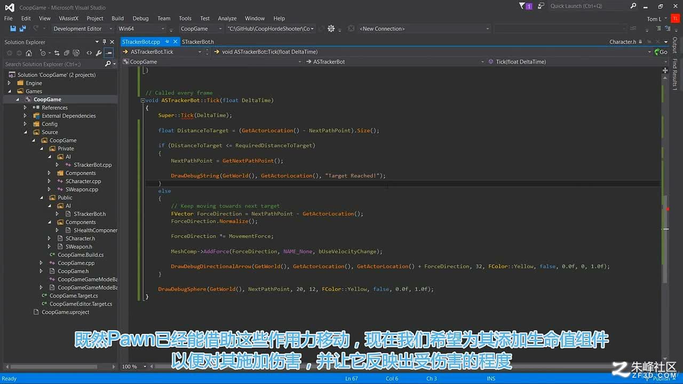The height and width of the screenshot is (384, 683).
Task: Click the Save All toolbar icon
Action: click(23, 28)
